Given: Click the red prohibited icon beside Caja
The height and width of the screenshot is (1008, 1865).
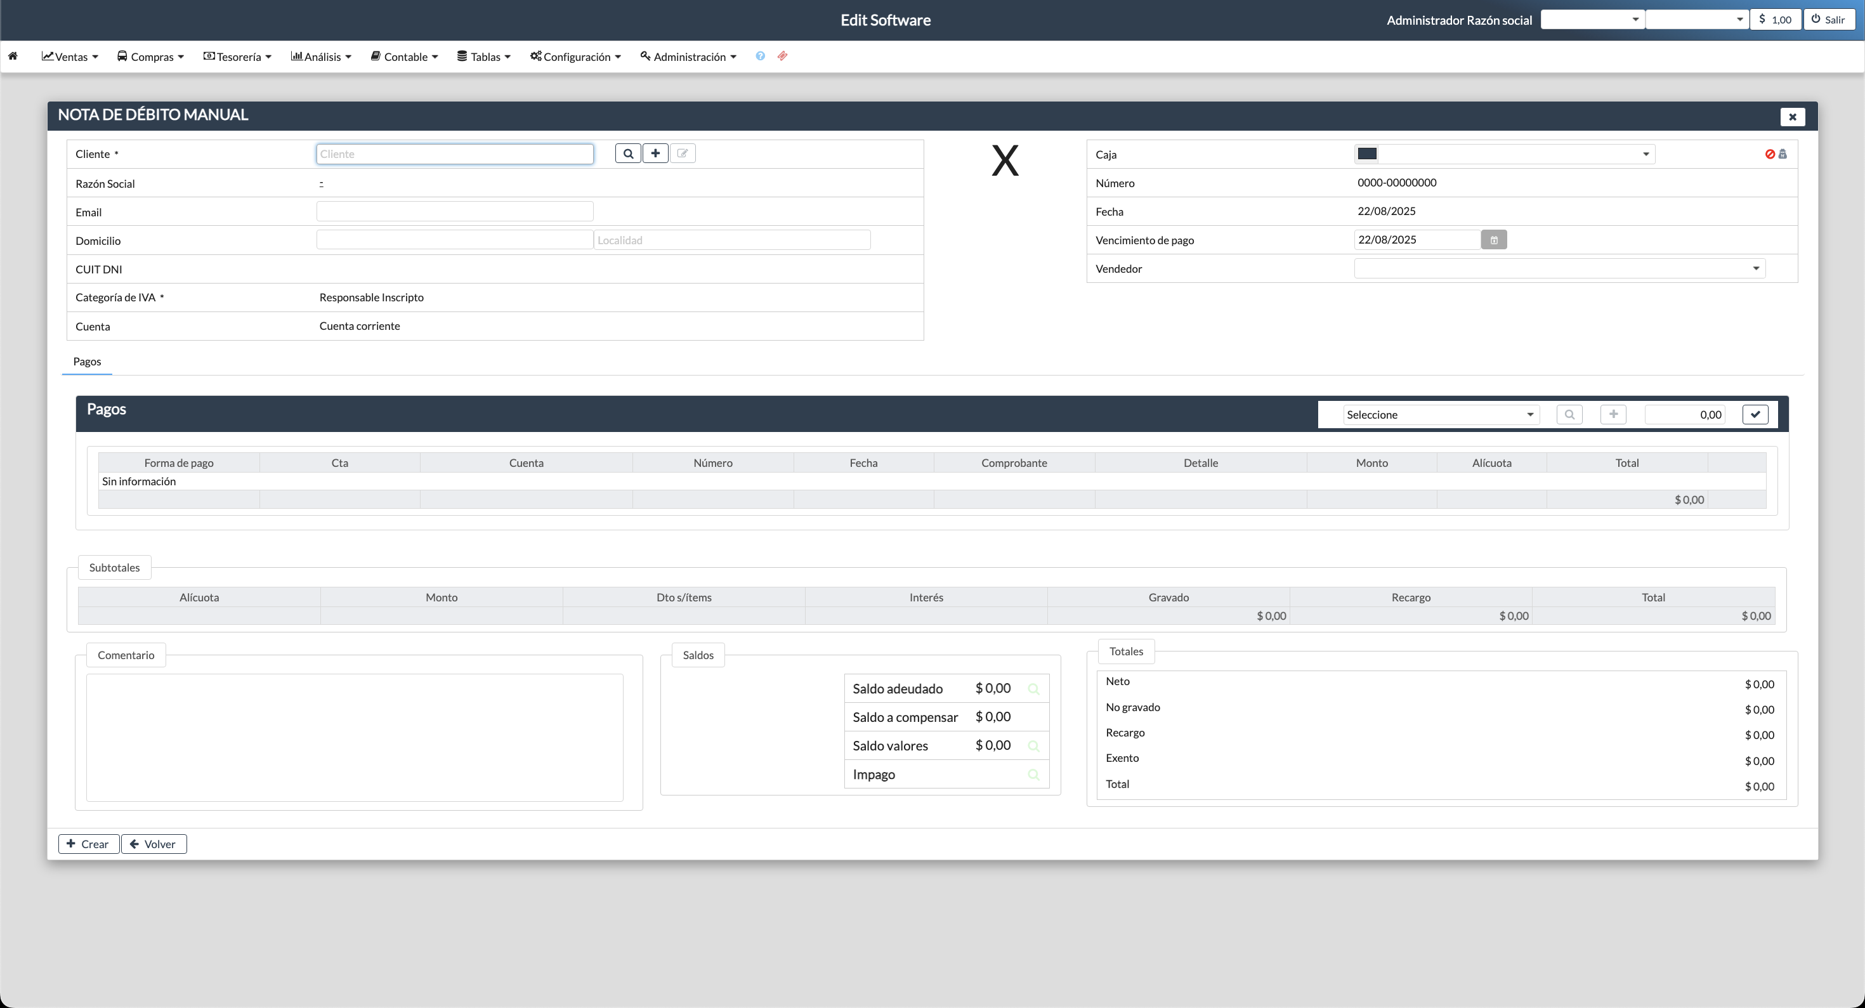Looking at the screenshot, I should point(1769,154).
